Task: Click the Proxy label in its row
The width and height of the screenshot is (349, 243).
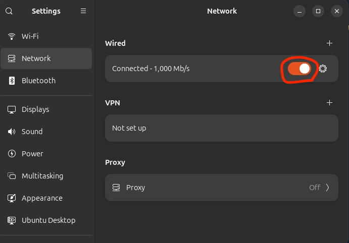Action: tap(135, 188)
